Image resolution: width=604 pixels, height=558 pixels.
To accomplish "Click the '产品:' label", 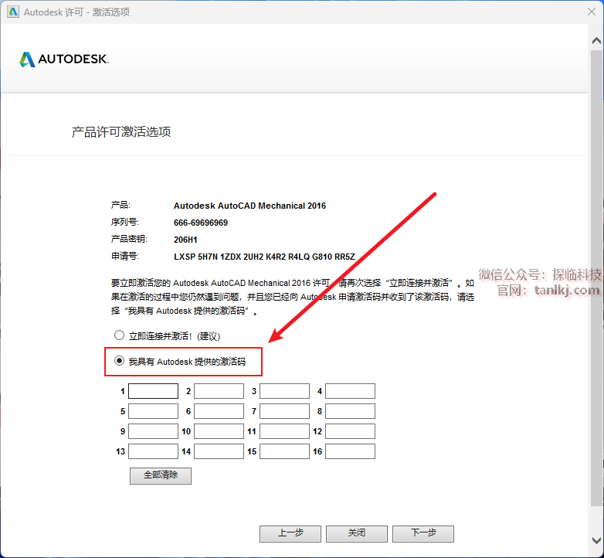I will [x=120, y=206].
